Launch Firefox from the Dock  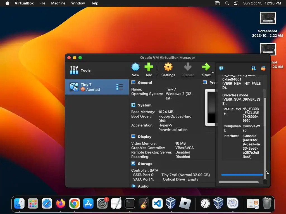tap(61, 203)
